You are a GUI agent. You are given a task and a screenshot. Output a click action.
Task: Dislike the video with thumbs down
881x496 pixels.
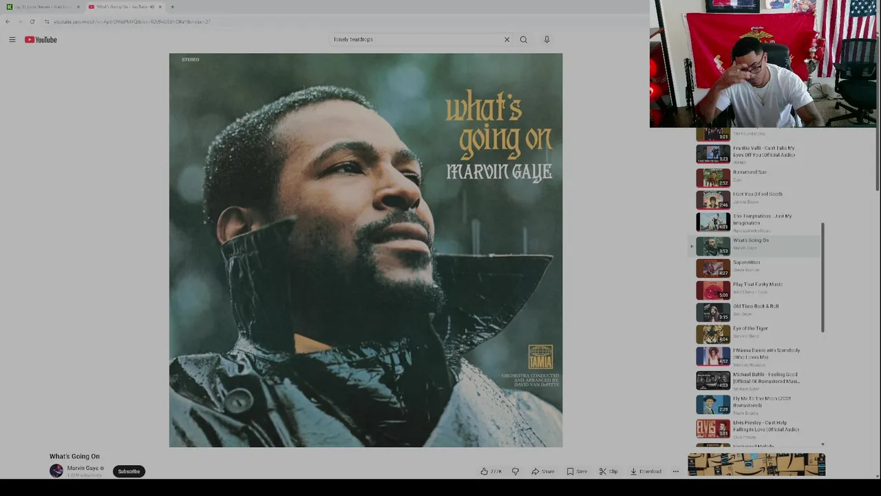pos(515,471)
